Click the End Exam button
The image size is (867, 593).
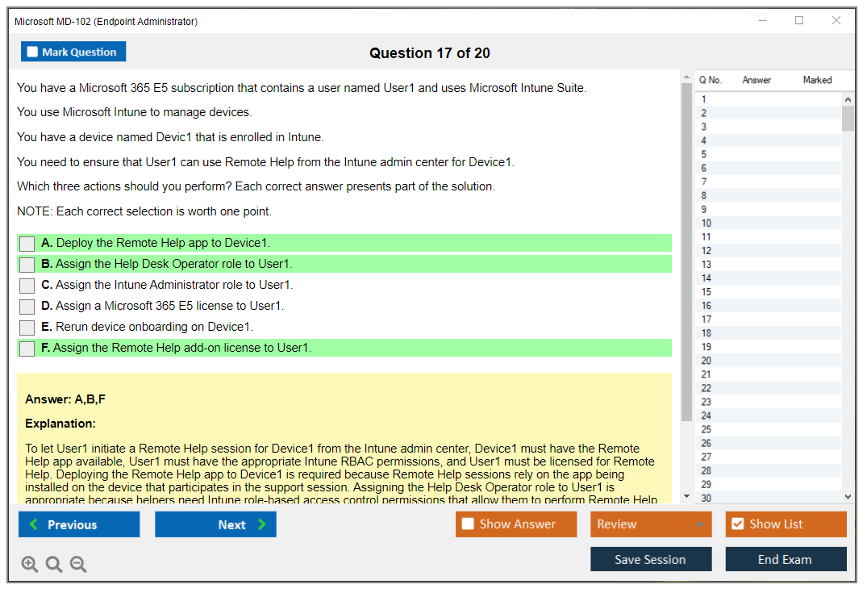(x=786, y=559)
